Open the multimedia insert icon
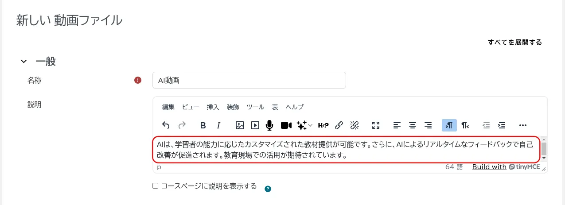 click(x=255, y=125)
